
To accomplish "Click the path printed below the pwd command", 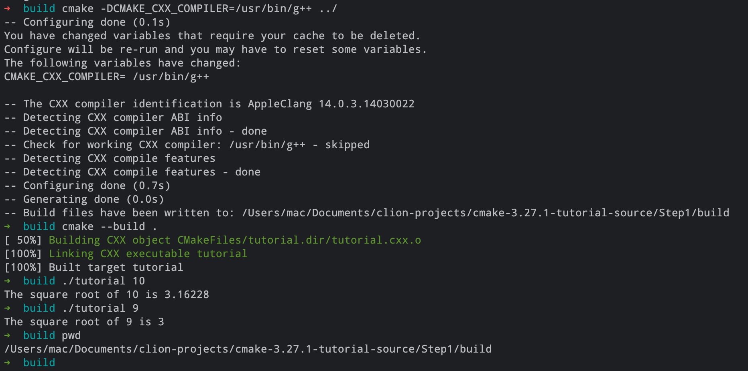I will point(248,349).
